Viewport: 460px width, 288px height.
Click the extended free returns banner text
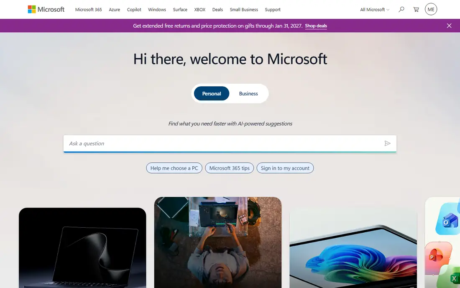tap(218, 26)
